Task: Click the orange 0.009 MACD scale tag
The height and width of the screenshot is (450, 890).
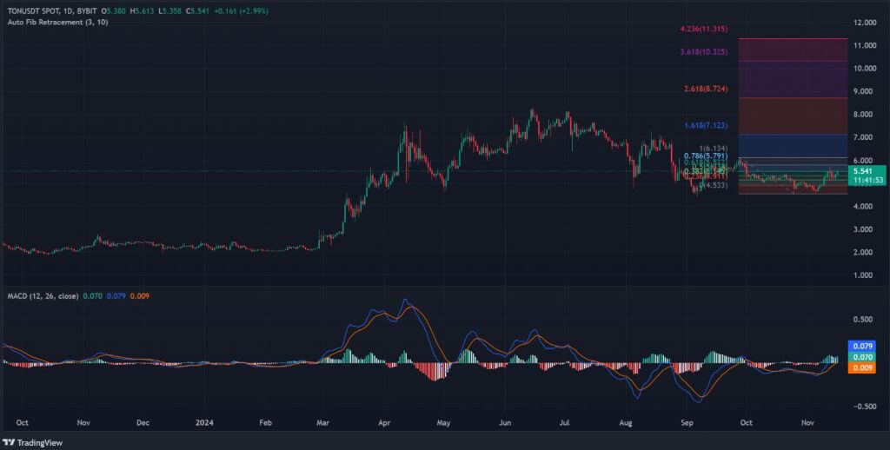Action: coord(863,367)
